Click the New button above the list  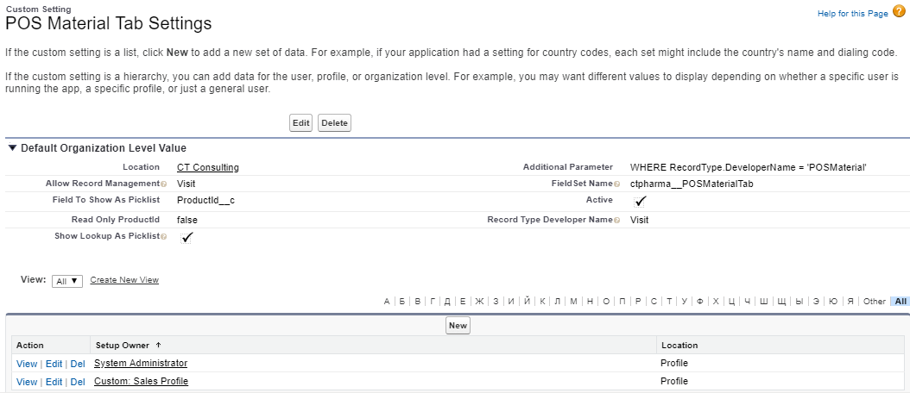point(458,326)
